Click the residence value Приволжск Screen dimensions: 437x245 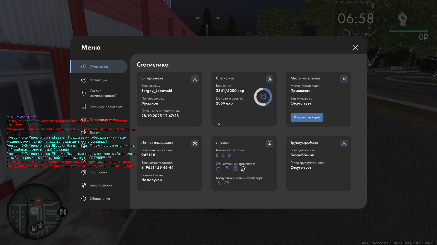tap(300, 91)
